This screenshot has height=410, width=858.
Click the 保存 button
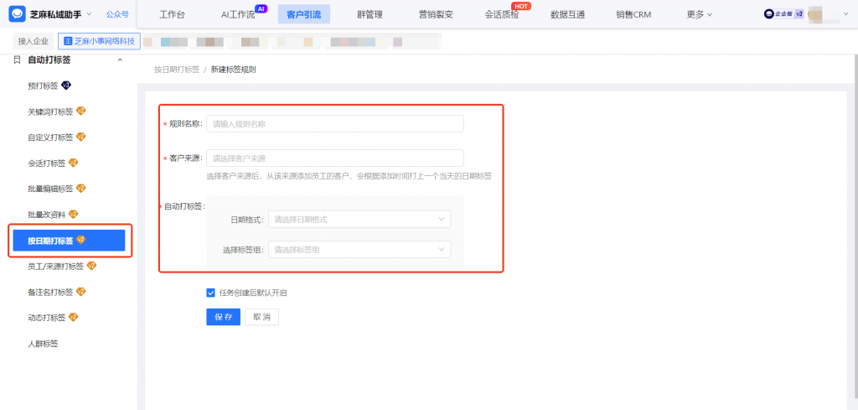223,317
